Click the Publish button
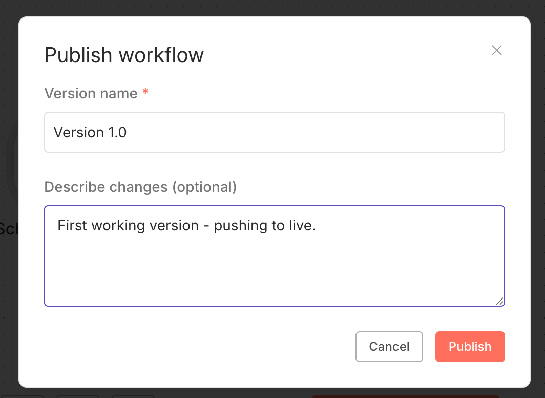The width and height of the screenshot is (545, 398). coord(470,347)
